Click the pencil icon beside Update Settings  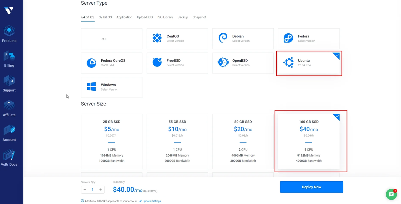[x=141, y=201]
